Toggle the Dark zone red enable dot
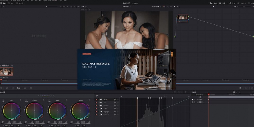The image size is (254, 127). (x=97, y=103)
